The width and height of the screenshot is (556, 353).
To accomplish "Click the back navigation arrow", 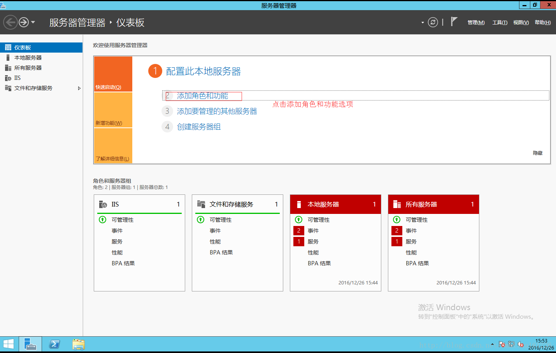I will [11, 22].
